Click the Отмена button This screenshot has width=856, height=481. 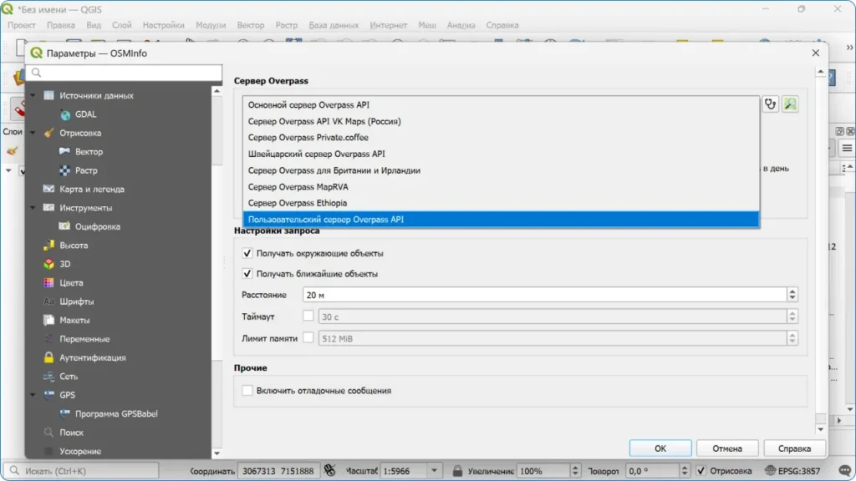click(727, 448)
